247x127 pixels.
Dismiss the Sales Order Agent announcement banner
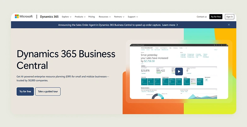tap(229, 24)
